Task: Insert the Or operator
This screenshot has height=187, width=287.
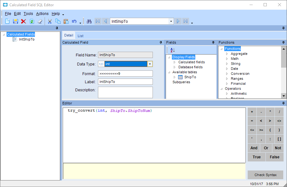Action: (266, 148)
